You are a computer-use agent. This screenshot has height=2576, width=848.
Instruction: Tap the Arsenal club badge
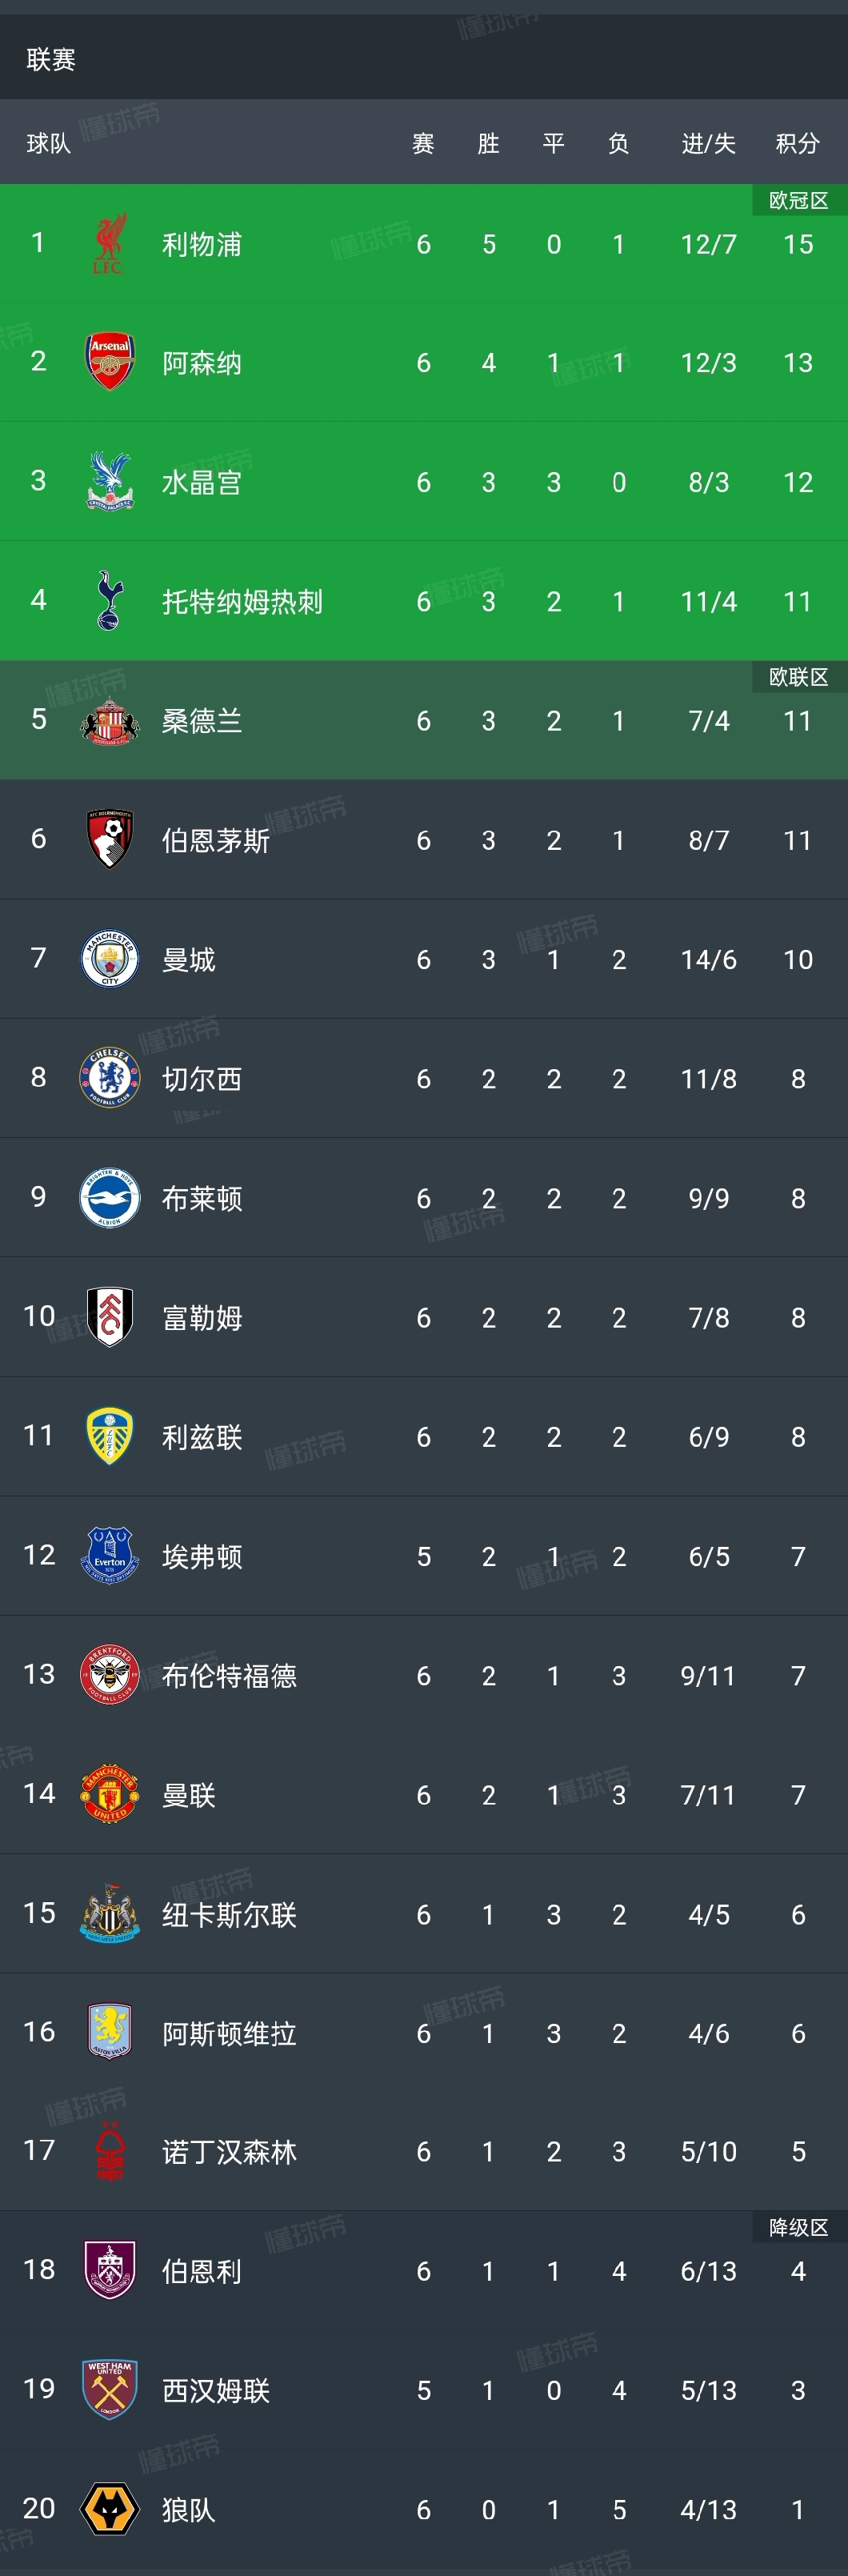tap(109, 362)
